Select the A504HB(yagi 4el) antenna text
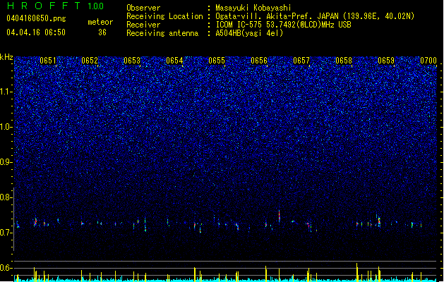Viewport: 444px width, 282px height. (249, 33)
